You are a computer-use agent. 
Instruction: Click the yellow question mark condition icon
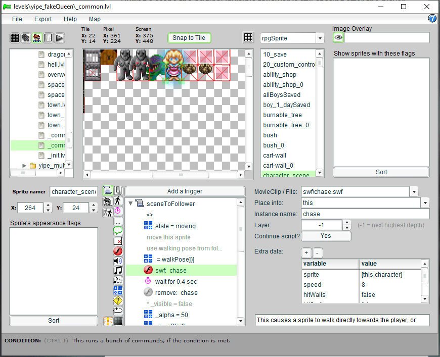click(118, 300)
